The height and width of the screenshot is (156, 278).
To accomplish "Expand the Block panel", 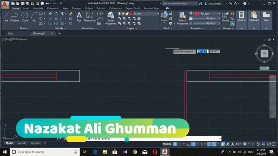I will (168, 28).
